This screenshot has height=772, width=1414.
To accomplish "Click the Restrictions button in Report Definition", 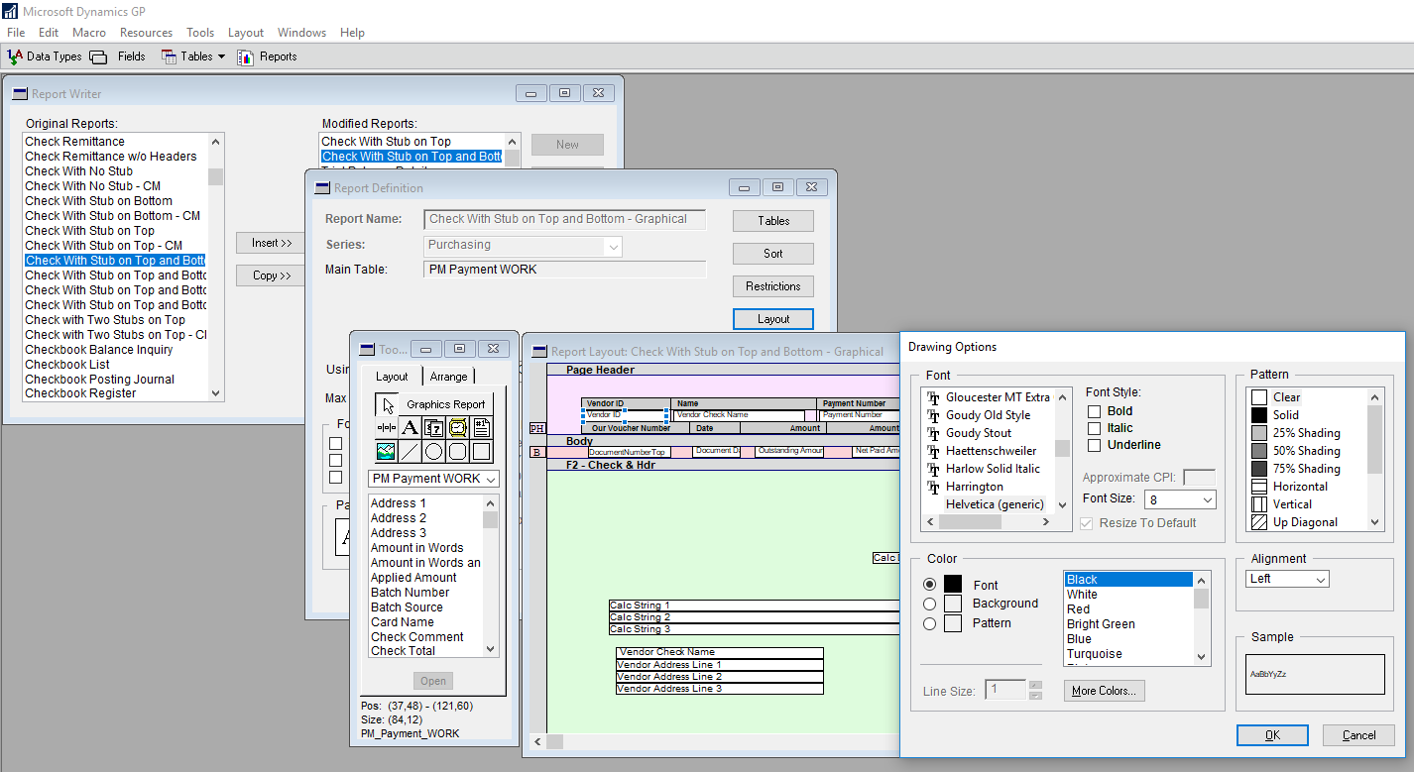I will click(773, 286).
